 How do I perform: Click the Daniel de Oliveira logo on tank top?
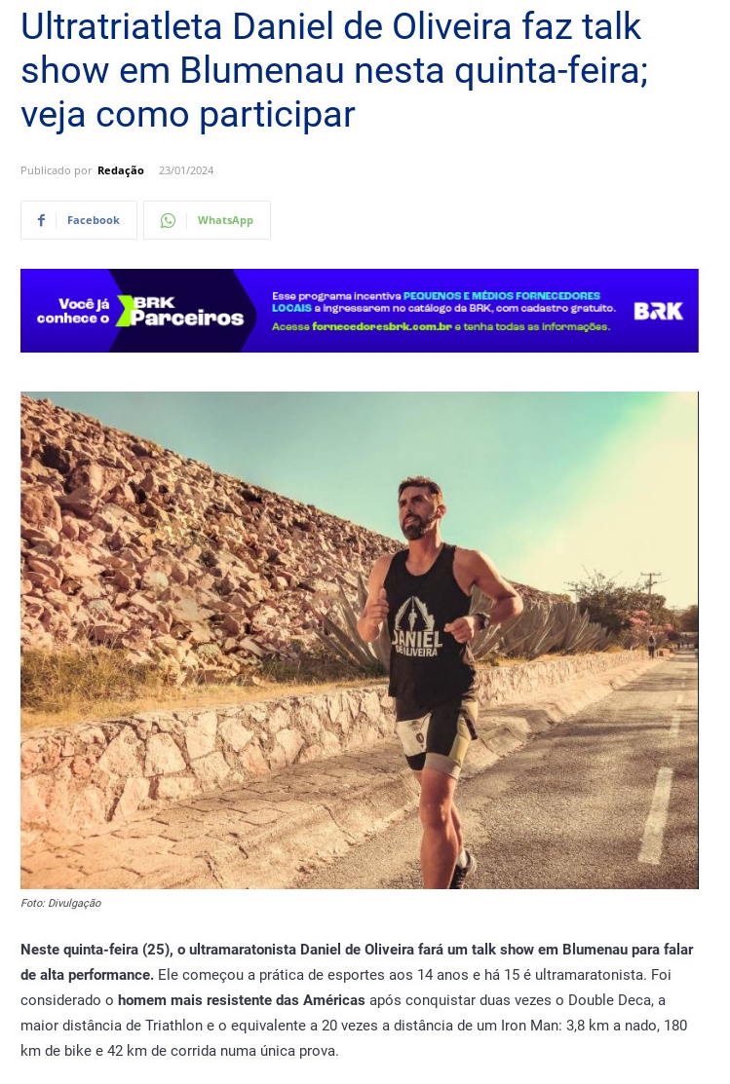click(x=416, y=628)
